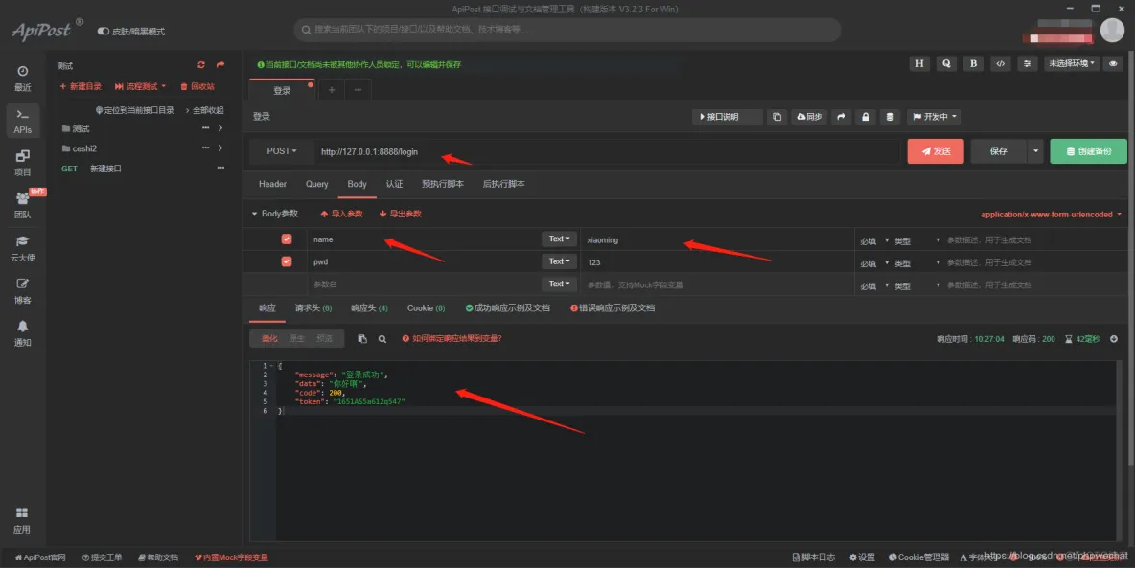Screen dimensions: 1135x568
Task: Expand the ceshi2 folder chevron
Action: (220, 148)
